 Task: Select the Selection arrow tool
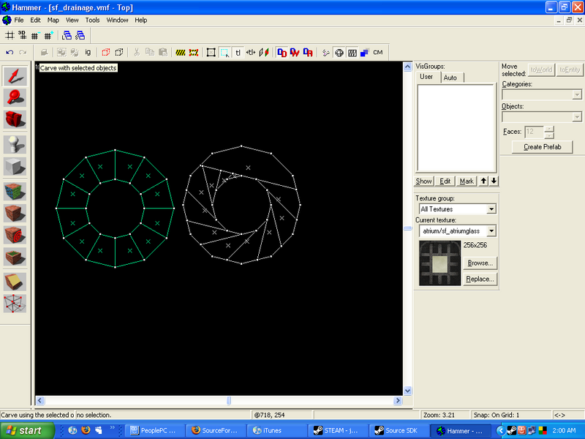15,76
